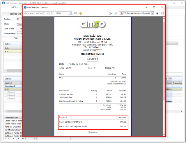Click the preview vertical scrollbar thumb

point(164,61)
